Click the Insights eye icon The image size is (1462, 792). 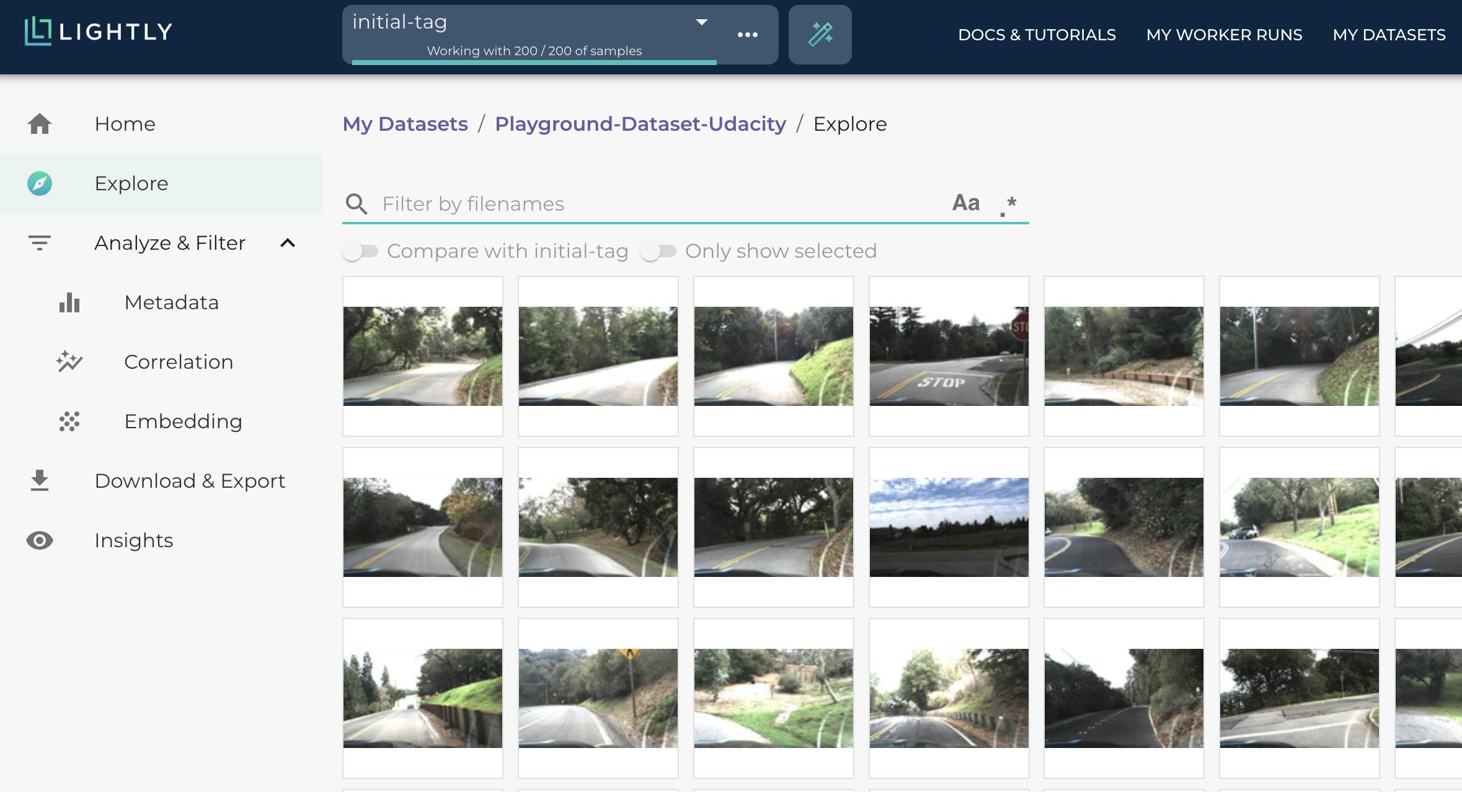point(40,540)
